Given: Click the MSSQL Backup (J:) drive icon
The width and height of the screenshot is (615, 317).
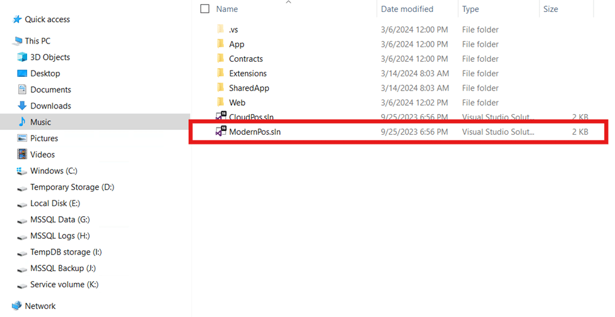Looking at the screenshot, I should tap(22, 270).
